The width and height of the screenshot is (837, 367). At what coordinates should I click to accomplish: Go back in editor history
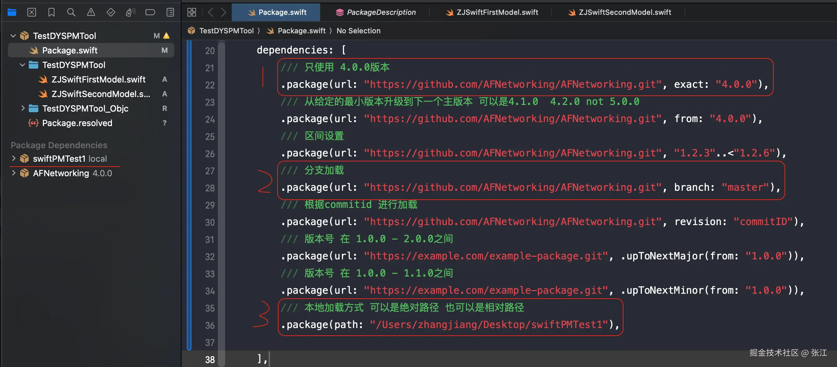tap(211, 12)
